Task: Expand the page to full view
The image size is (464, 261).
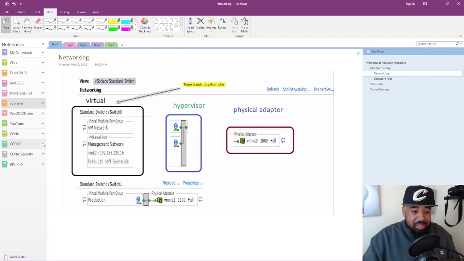Action: click(x=358, y=54)
